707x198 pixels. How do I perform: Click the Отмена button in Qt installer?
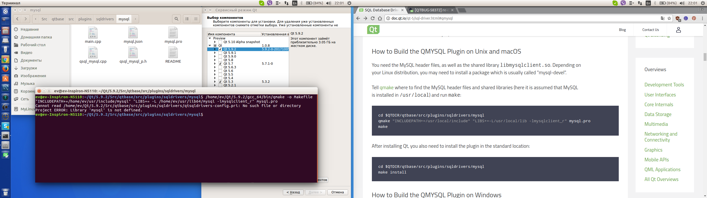(337, 192)
